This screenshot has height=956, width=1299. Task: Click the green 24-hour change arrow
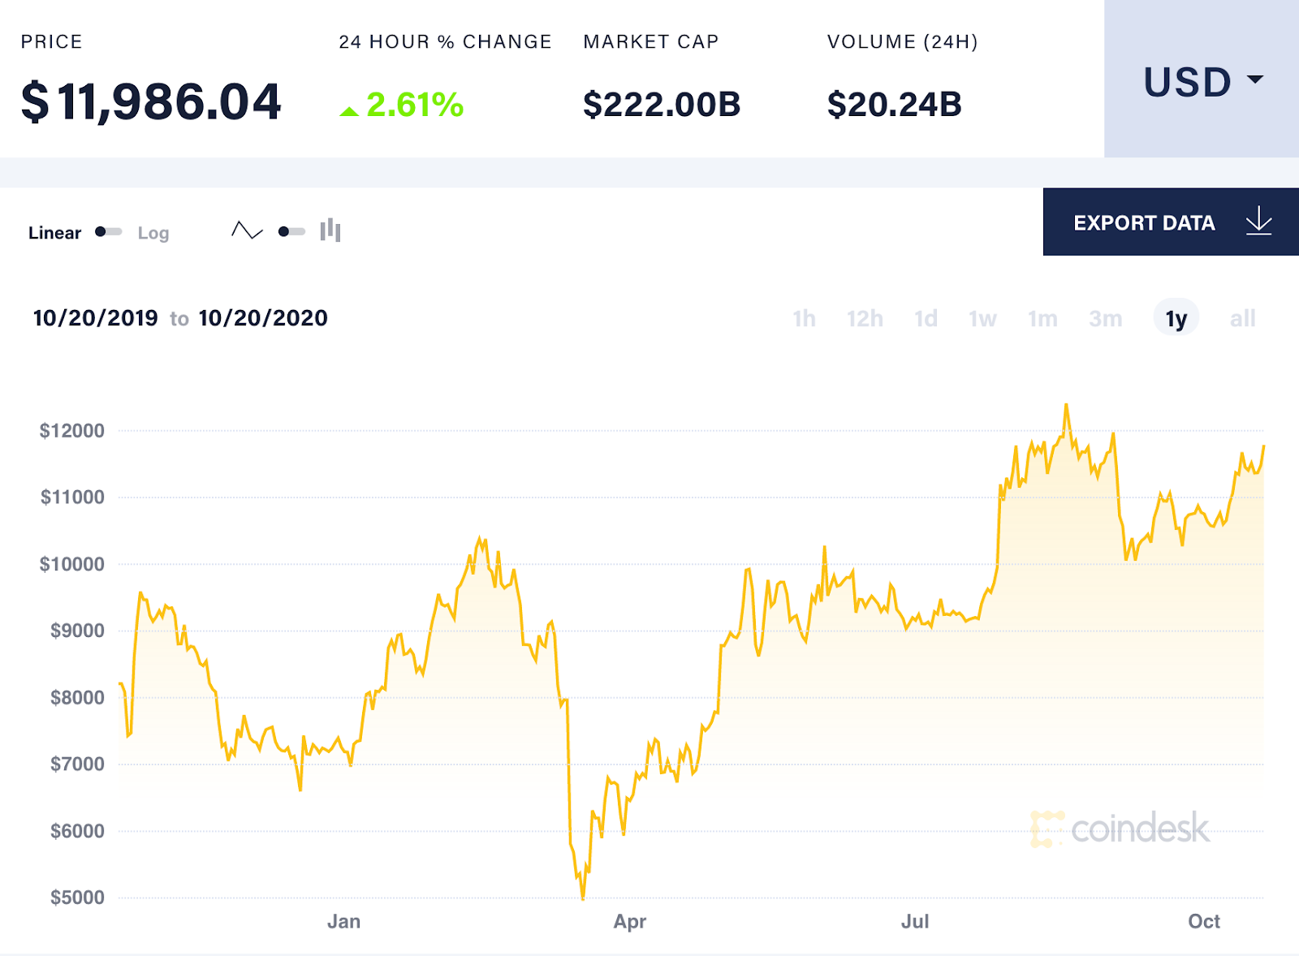349,111
